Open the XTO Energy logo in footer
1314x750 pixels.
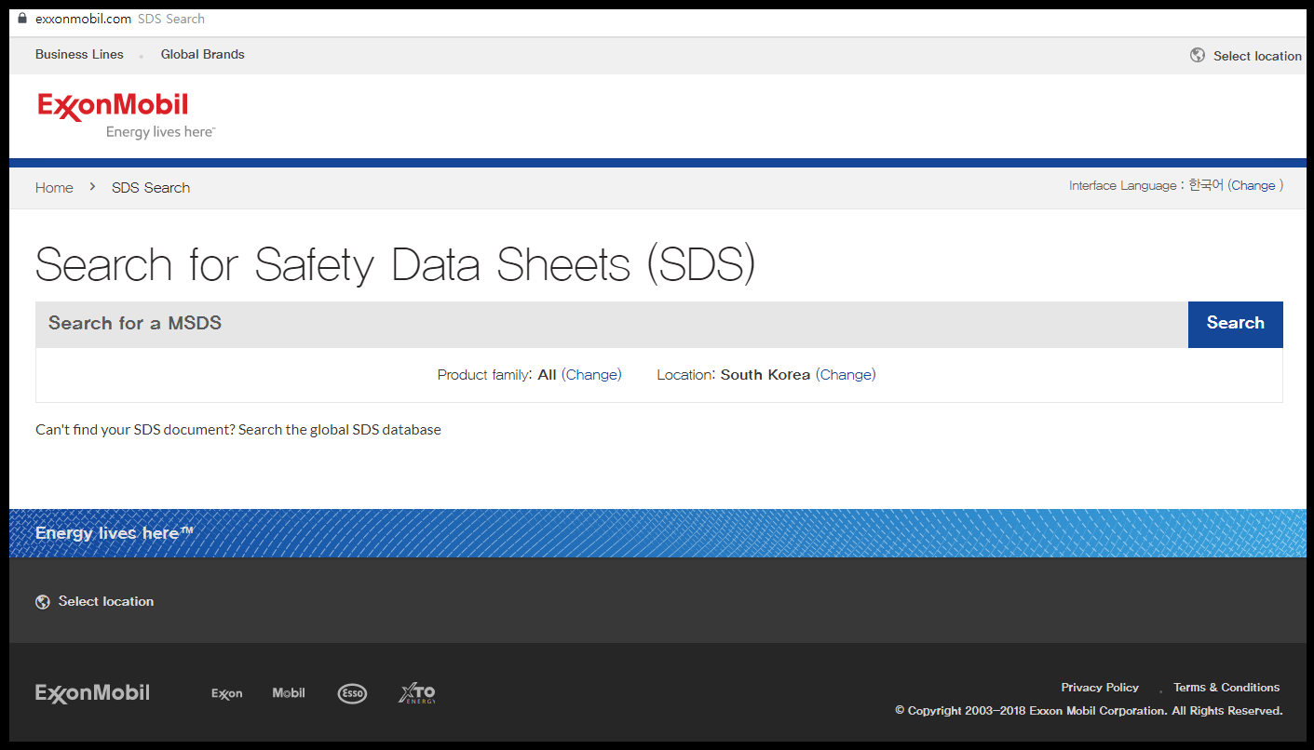point(416,693)
